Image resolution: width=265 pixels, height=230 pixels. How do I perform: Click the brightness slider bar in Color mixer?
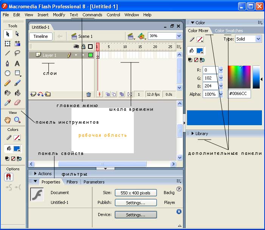click(256, 77)
